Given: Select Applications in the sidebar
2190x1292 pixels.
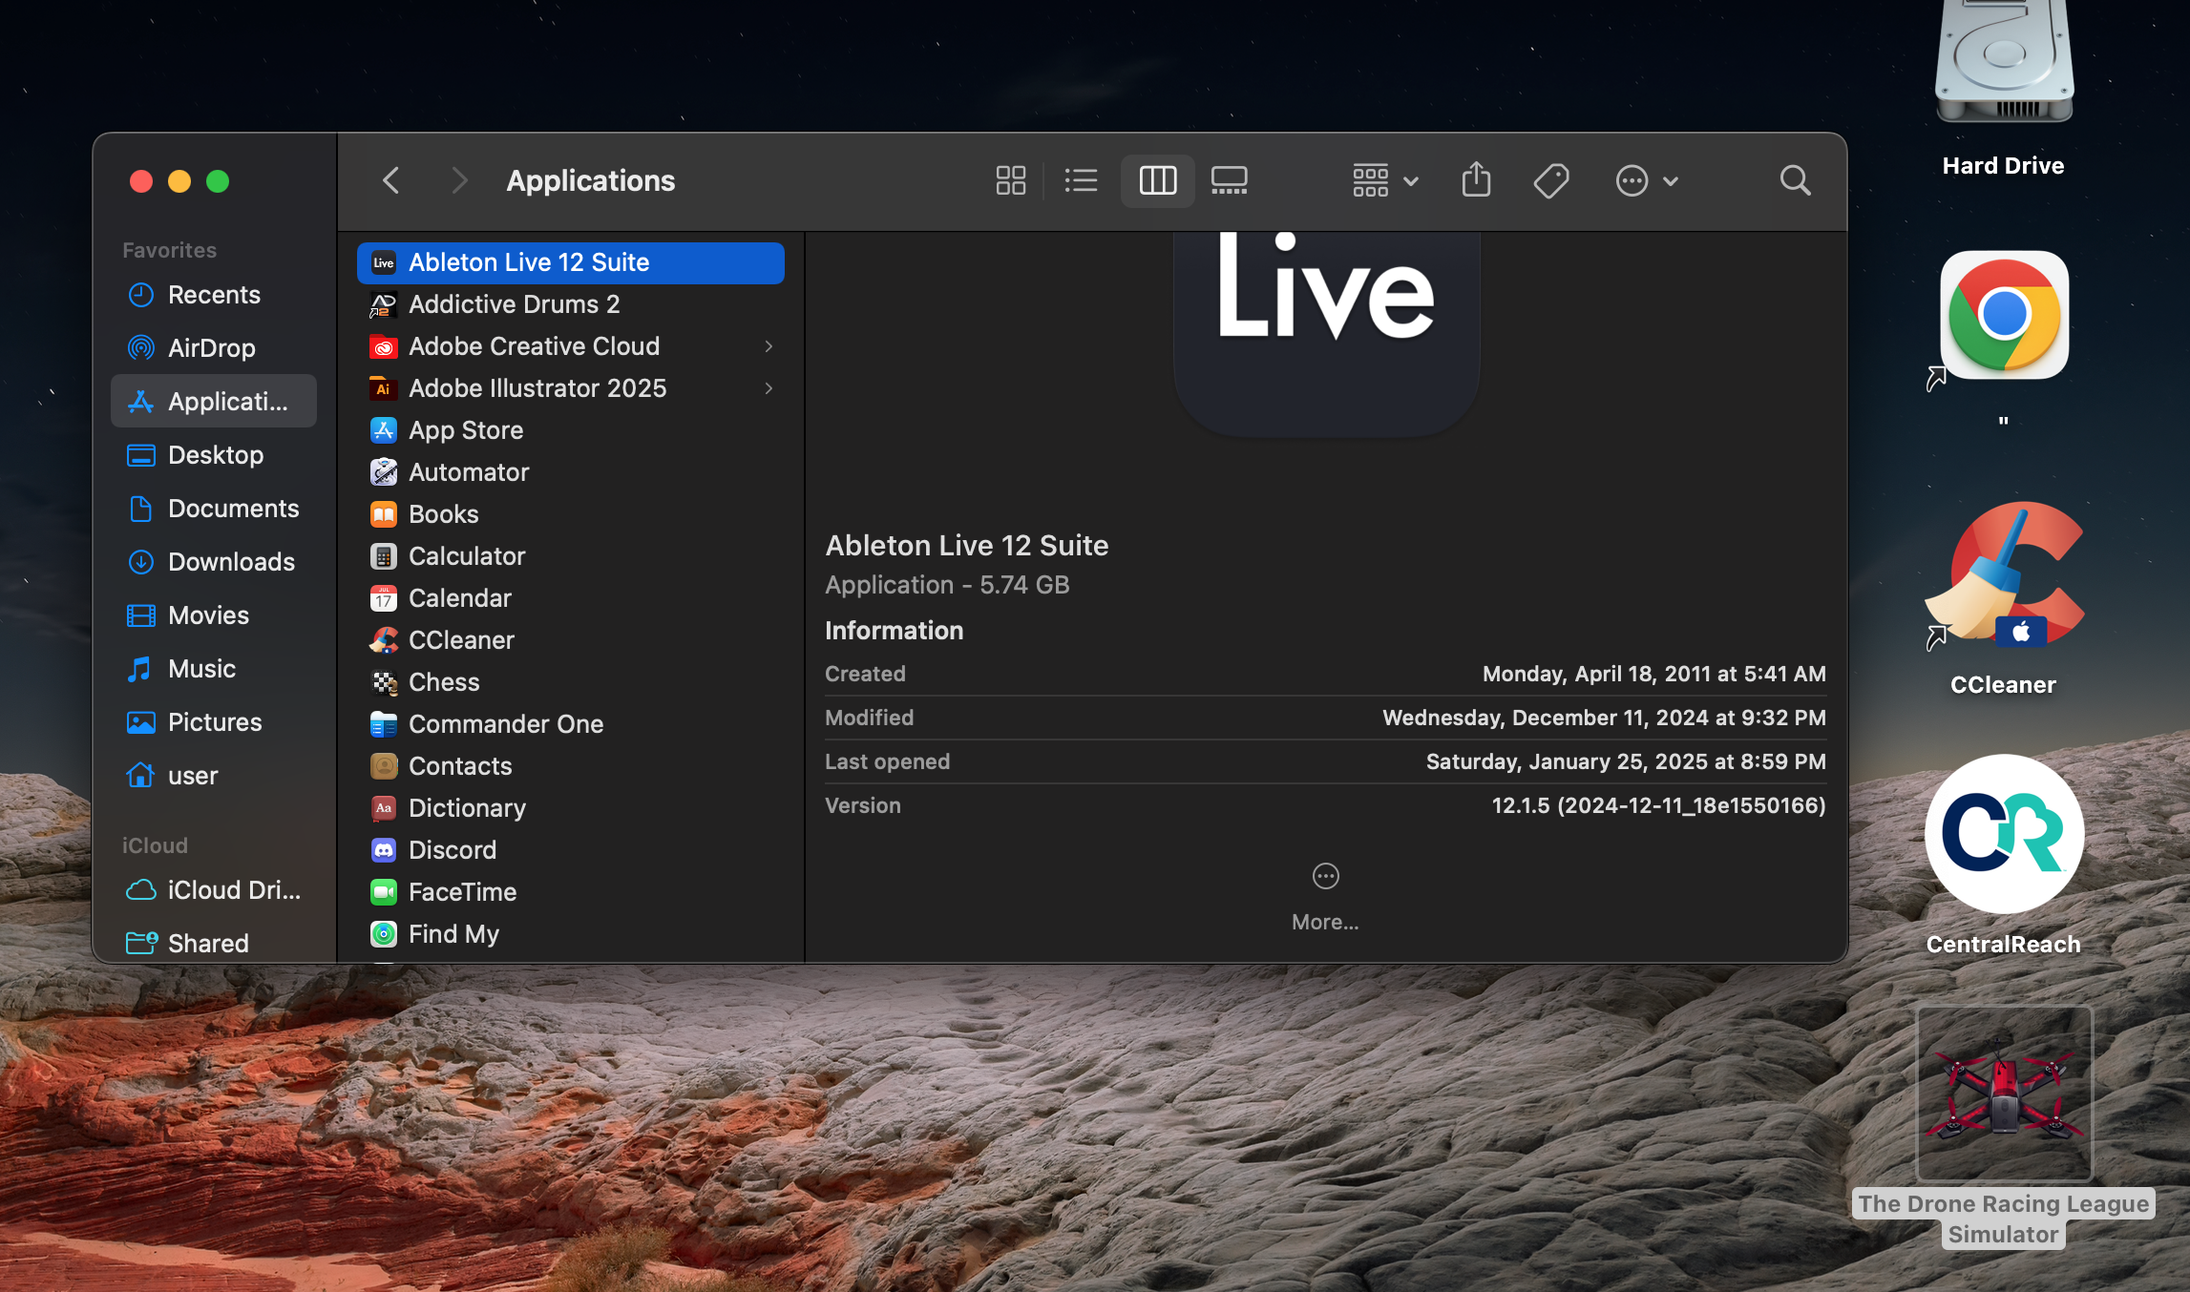Looking at the screenshot, I should point(214,402).
